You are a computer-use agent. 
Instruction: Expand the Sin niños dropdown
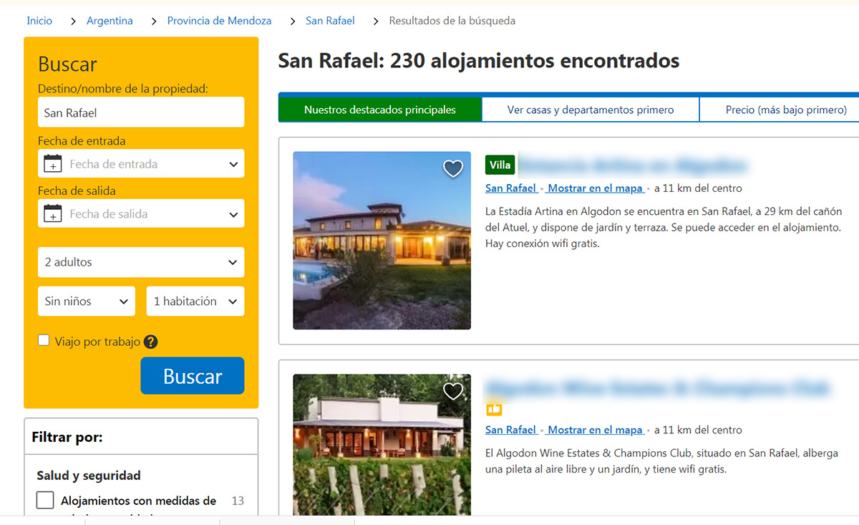[x=86, y=301]
